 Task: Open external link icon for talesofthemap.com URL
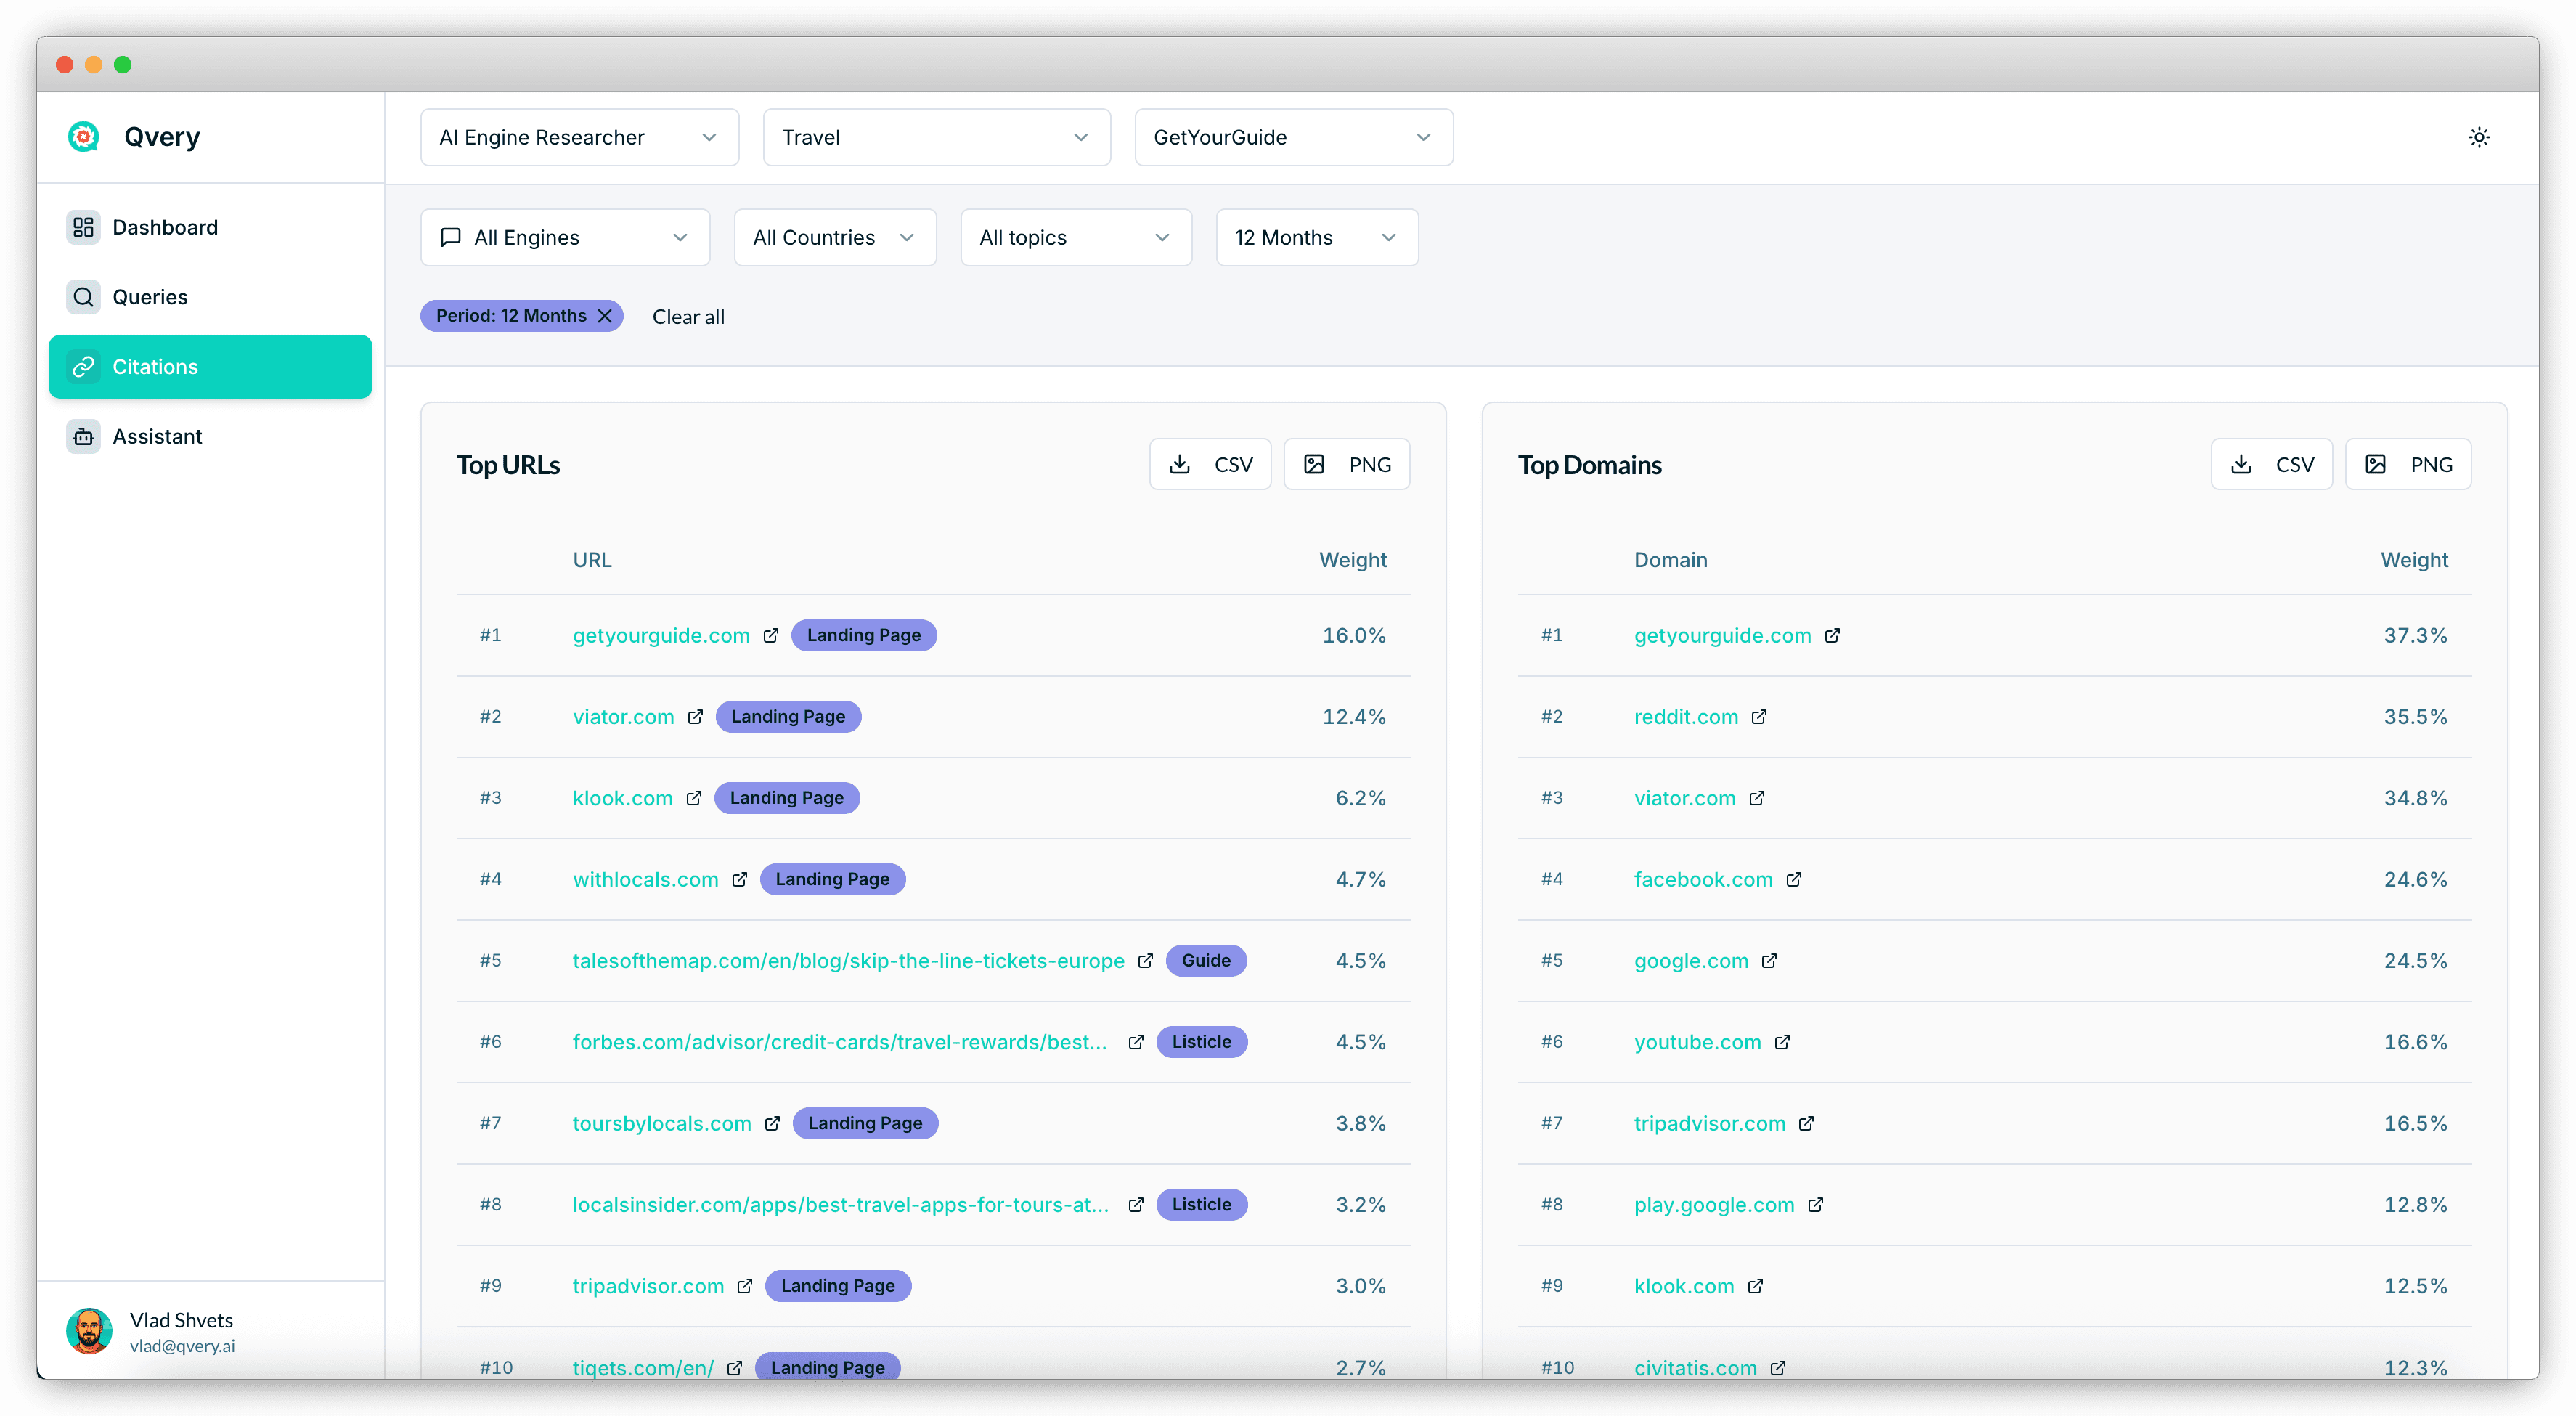tap(1145, 960)
